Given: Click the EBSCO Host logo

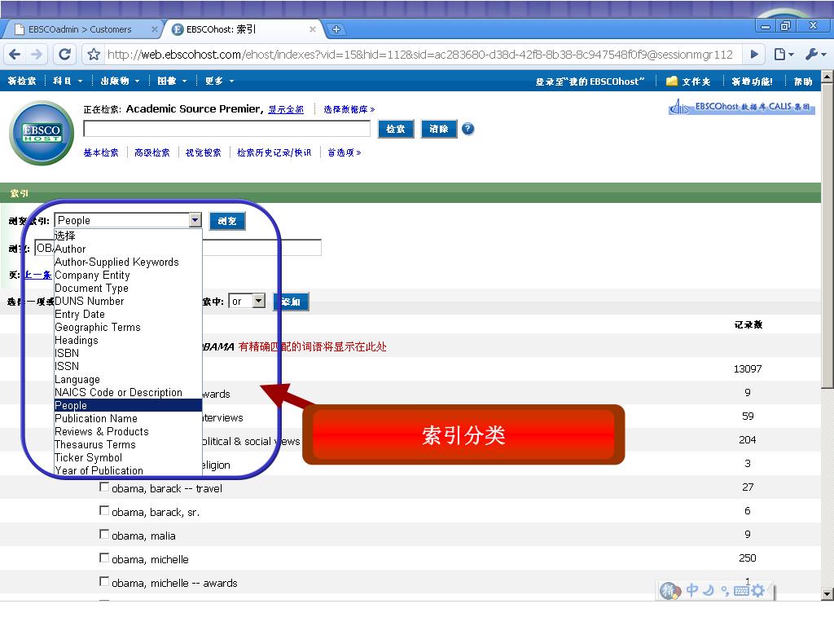Looking at the screenshot, I should coord(42,133).
